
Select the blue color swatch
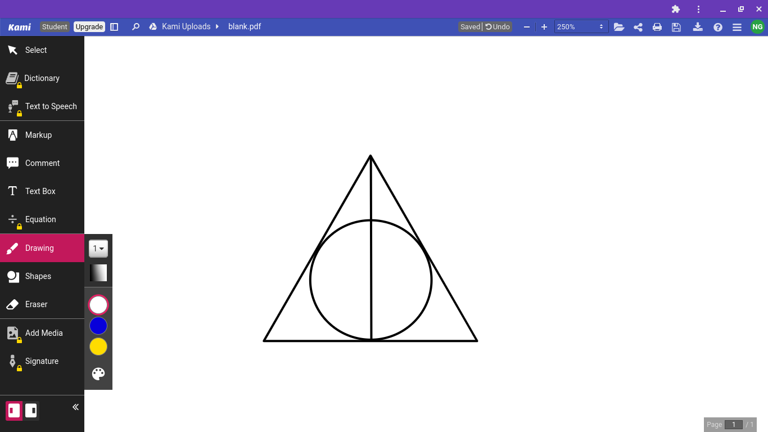point(98,326)
